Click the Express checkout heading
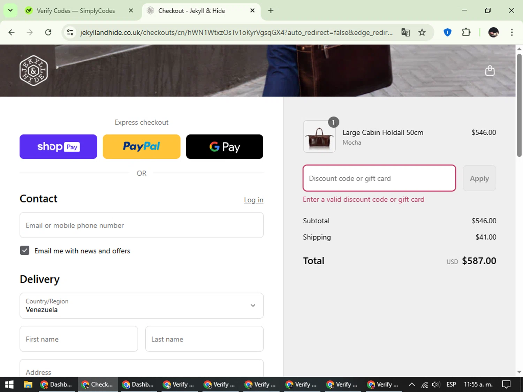 142,122
